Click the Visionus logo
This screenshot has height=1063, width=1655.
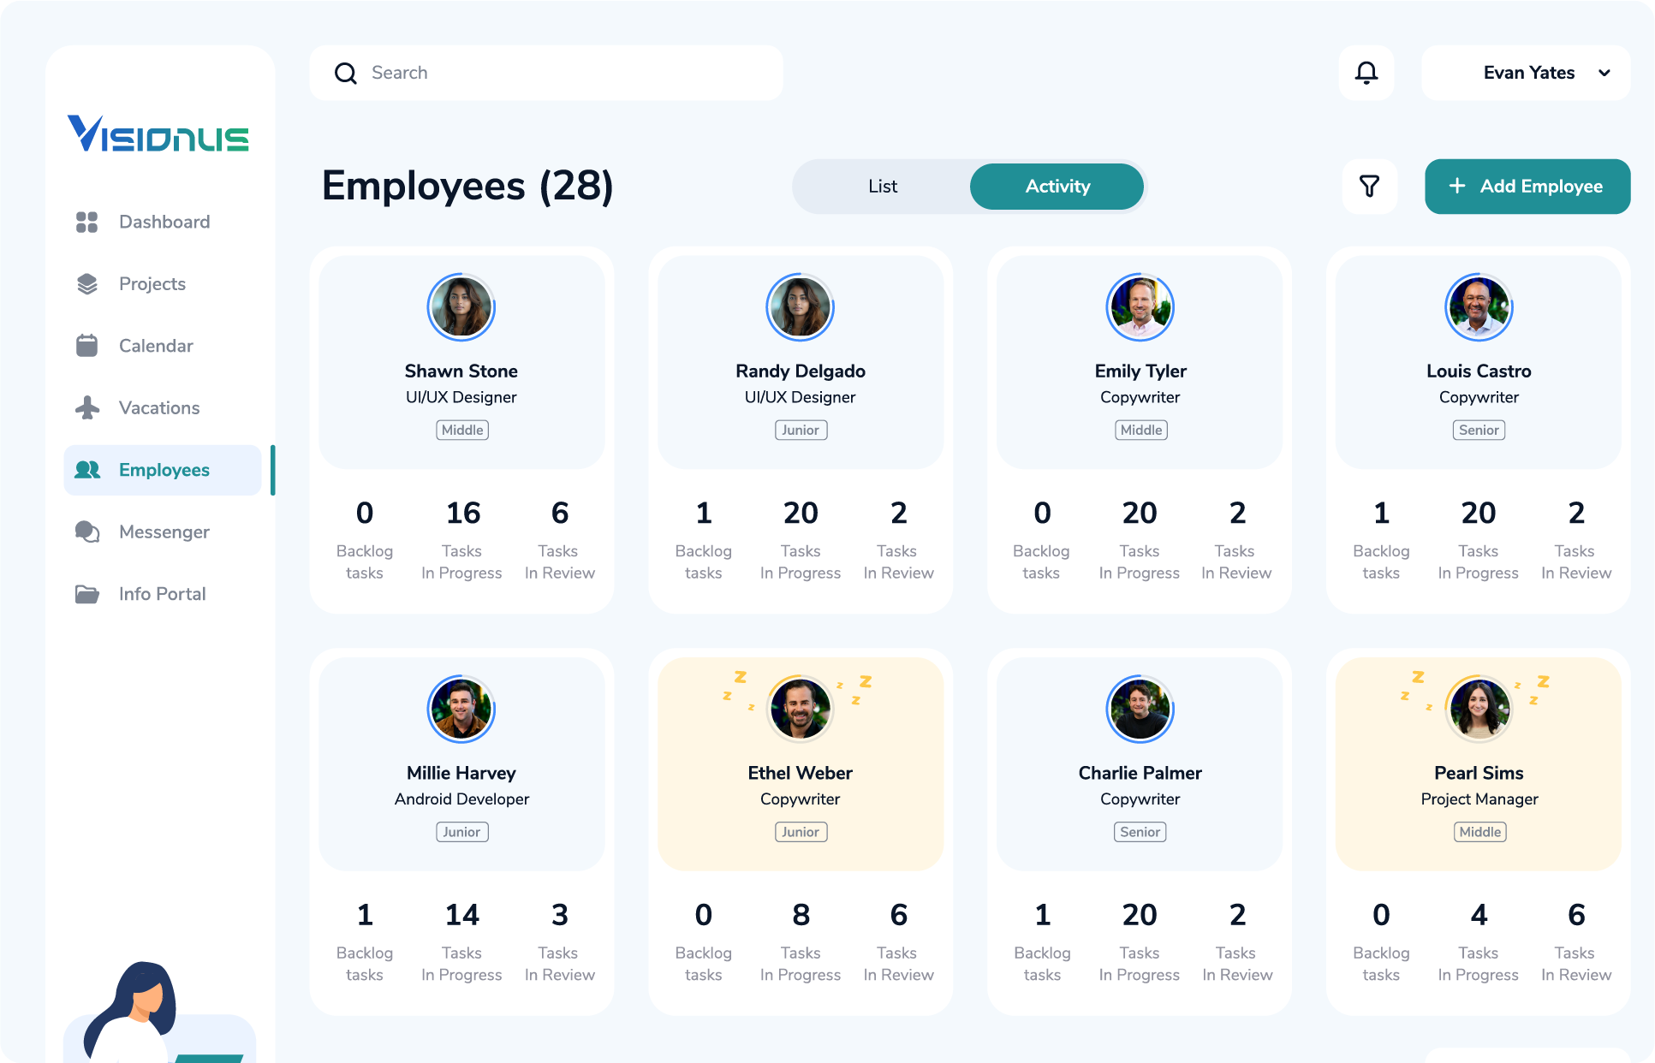coord(159,134)
